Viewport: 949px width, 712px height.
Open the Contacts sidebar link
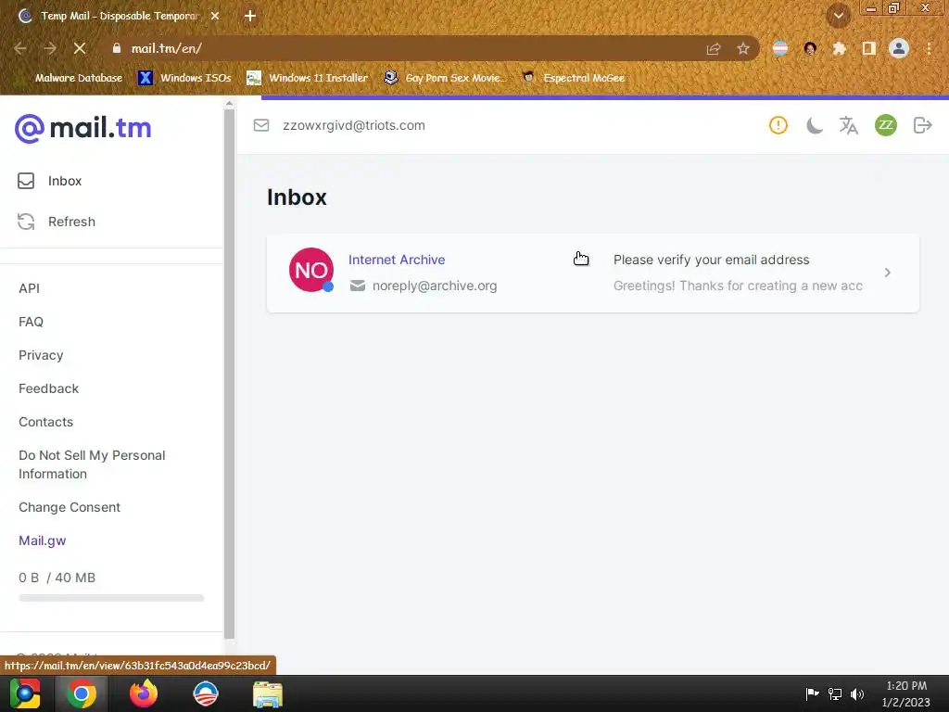click(46, 422)
